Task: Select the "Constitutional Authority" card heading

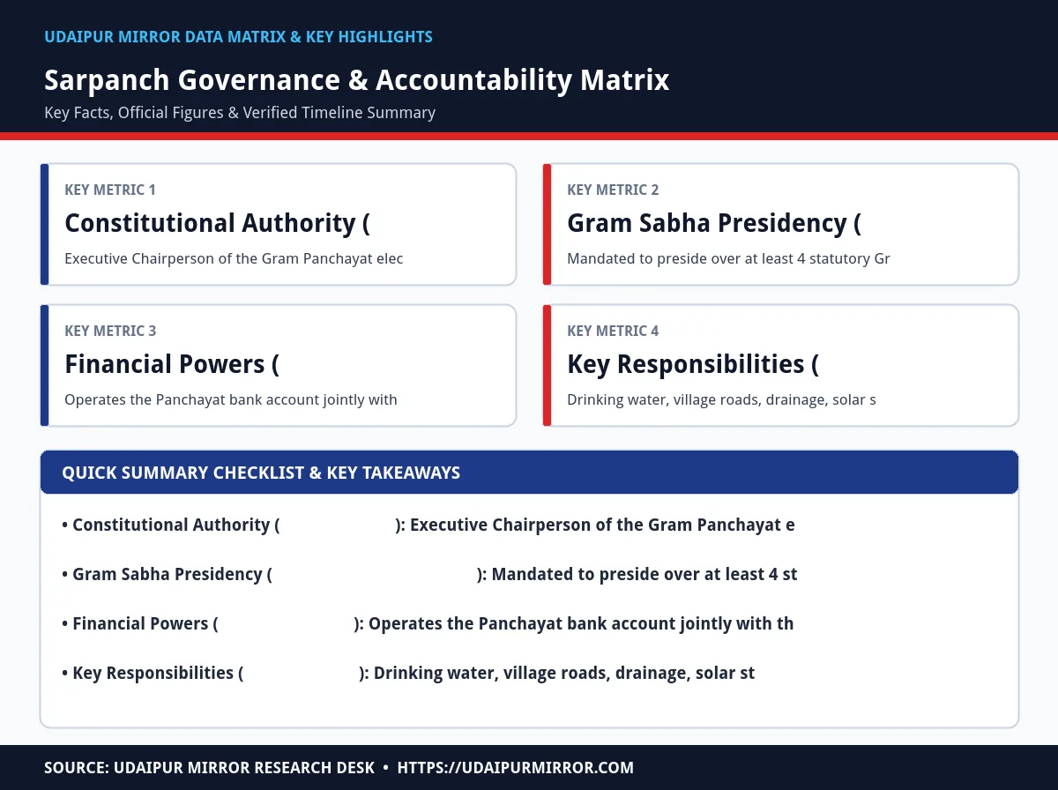Action: (217, 223)
